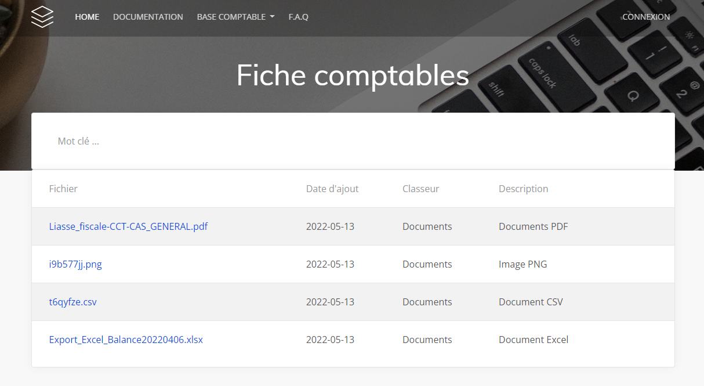Click the Date d'ajout column header
704x386 pixels.
(x=332, y=189)
